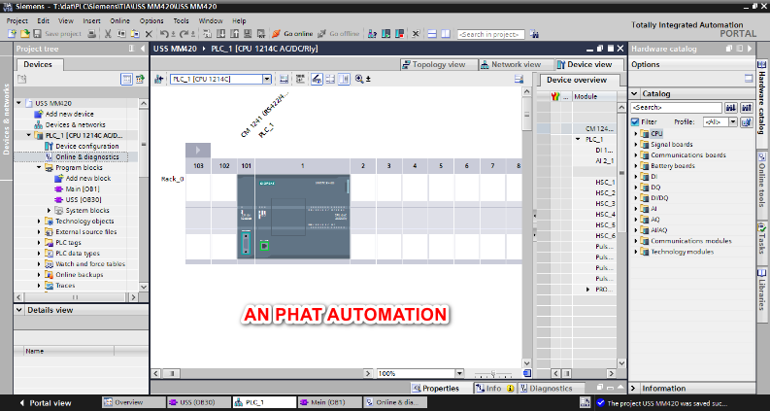Open Add new device in project tree
The image size is (770, 411).
[69, 114]
